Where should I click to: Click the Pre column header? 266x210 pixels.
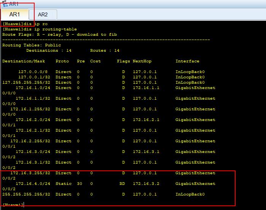click(x=81, y=61)
